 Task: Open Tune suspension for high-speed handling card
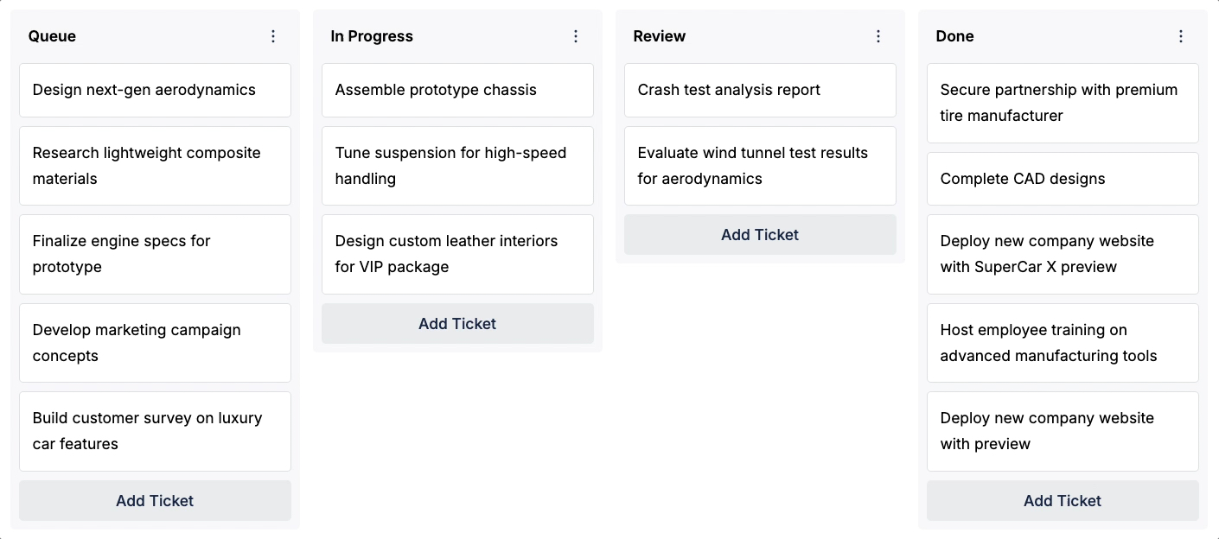pyautogui.click(x=457, y=166)
